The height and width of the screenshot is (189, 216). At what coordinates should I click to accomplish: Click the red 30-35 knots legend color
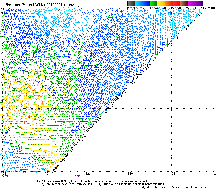(x=176, y=3)
